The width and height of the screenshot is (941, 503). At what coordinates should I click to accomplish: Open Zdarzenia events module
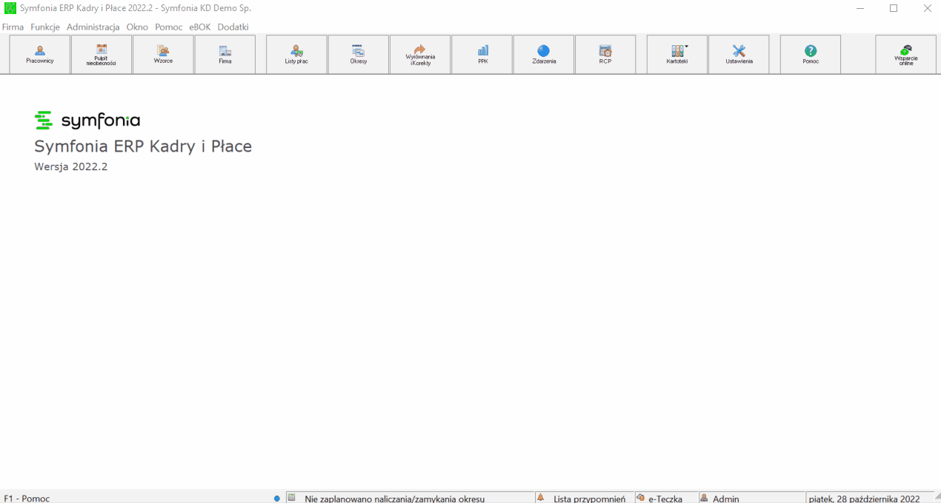pyautogui.click(x=544, y=54)
